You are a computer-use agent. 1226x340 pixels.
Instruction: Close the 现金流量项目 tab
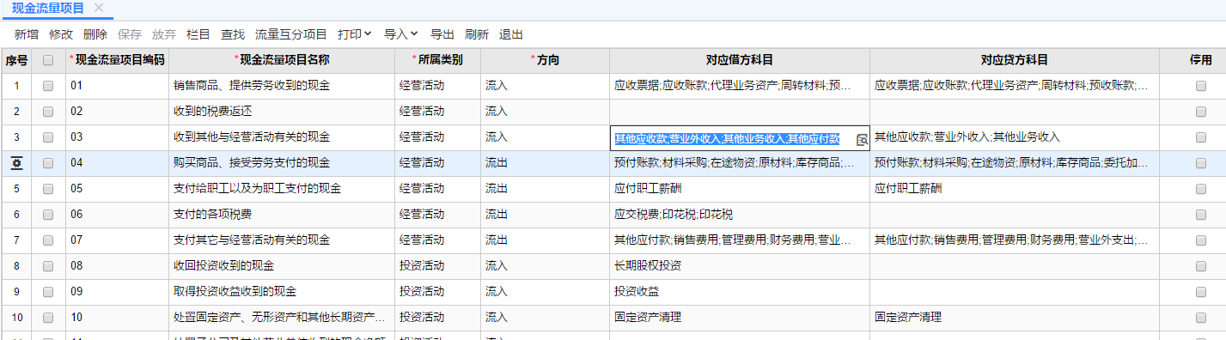99,8
